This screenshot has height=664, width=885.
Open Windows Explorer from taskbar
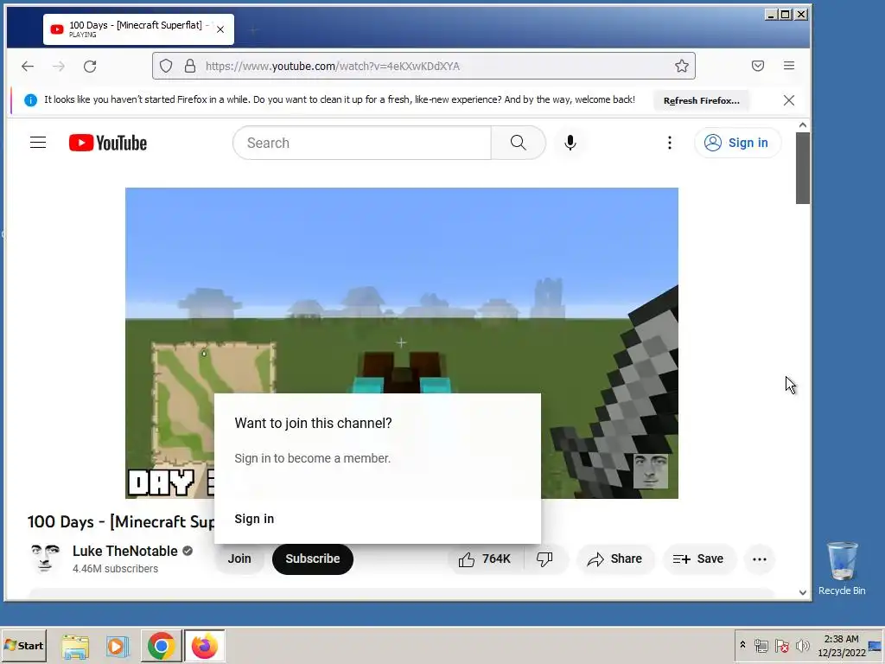pyautogui.click(x=75, y=646)
